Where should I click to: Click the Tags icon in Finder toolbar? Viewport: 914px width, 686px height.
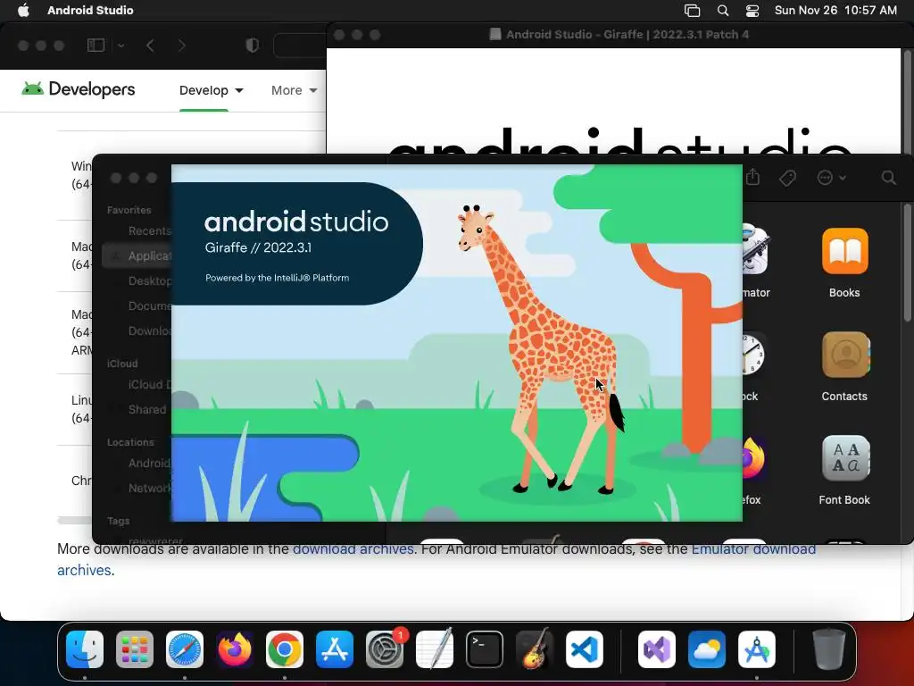pyautogui.click(x=787, y=178)
